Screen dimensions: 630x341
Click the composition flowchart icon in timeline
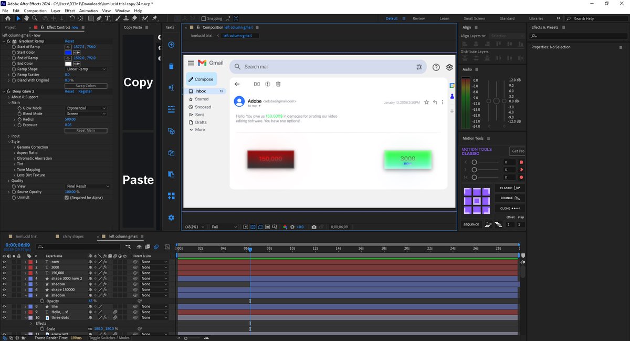pos(129,246)
